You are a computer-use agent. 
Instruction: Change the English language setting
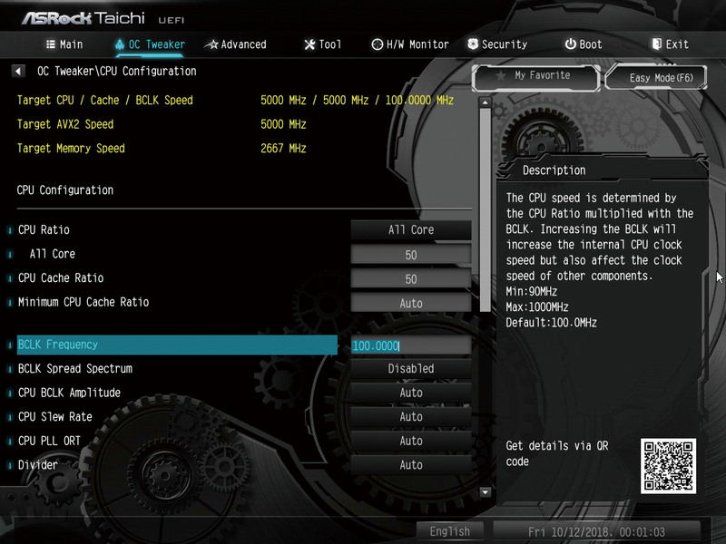point(449,531)
